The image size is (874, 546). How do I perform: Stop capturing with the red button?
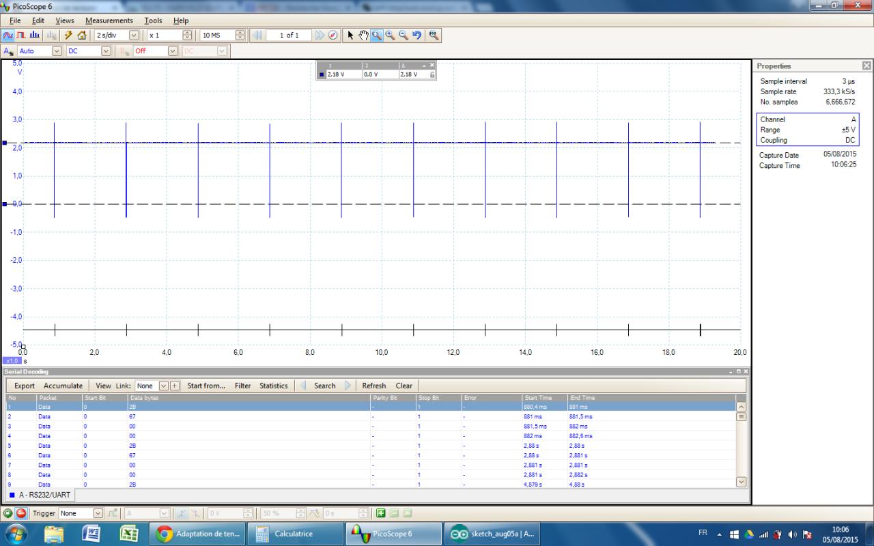pos(21,513)
